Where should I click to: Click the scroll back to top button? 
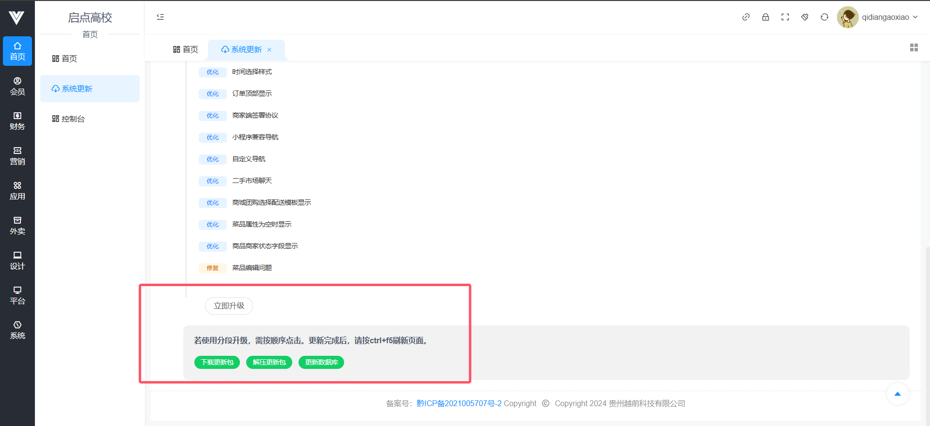point(897,394)
